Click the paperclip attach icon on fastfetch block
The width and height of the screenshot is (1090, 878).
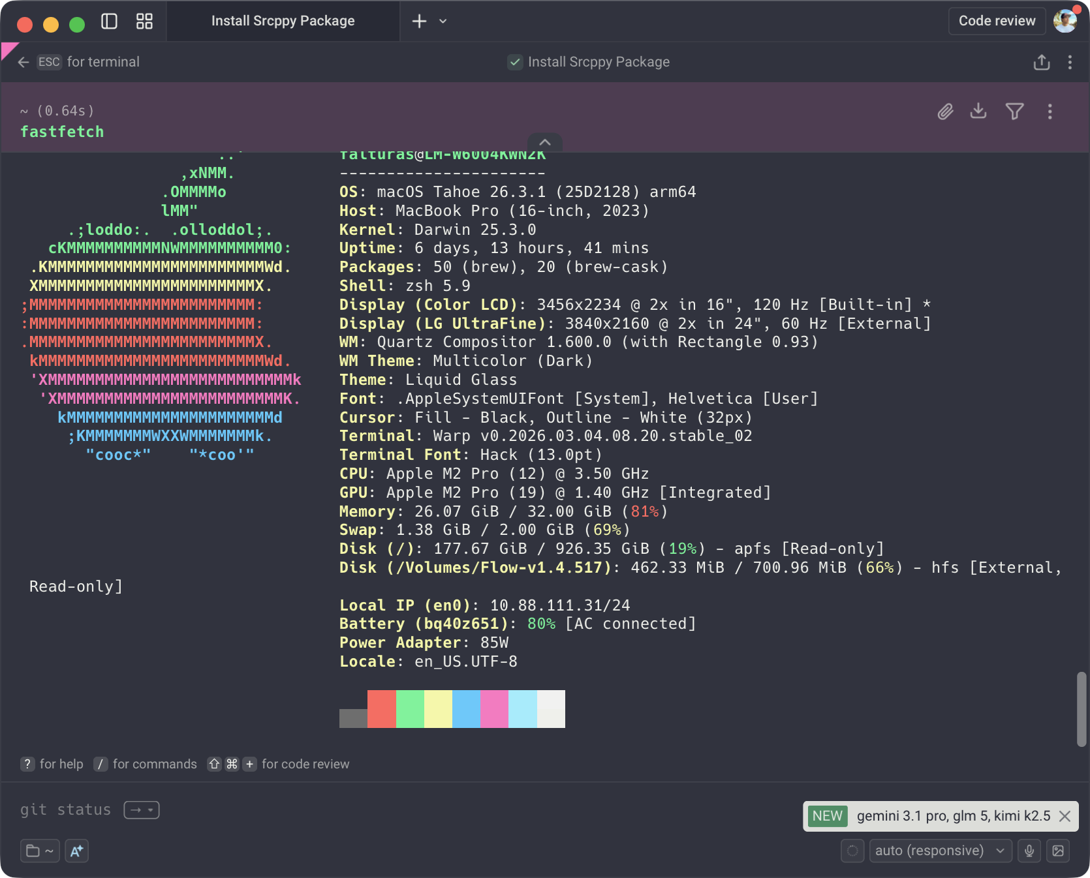pyautogui.click(x=945, y=112)
